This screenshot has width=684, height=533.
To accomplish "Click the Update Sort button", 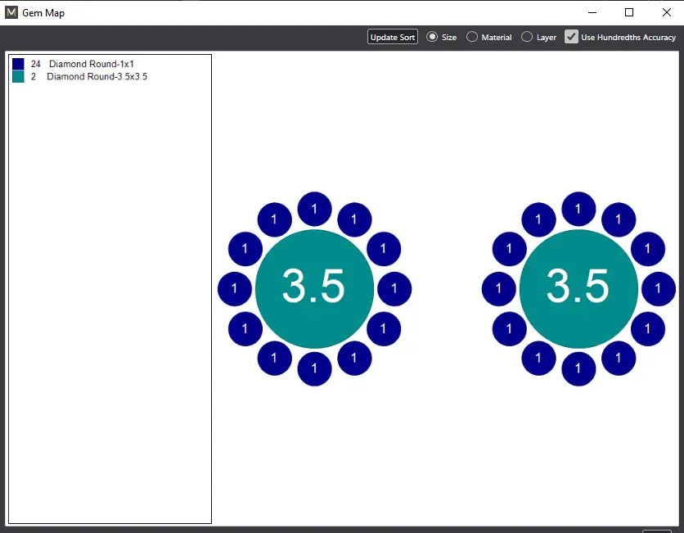I will click(392, 37).
